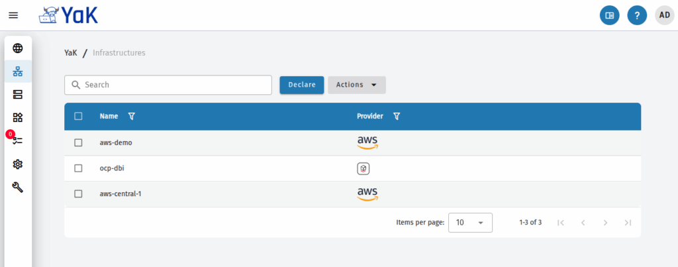Open the wrench tools icon in sidebar
The height and width of the screenshot is (267, 678).
click(x=18, y=187)
